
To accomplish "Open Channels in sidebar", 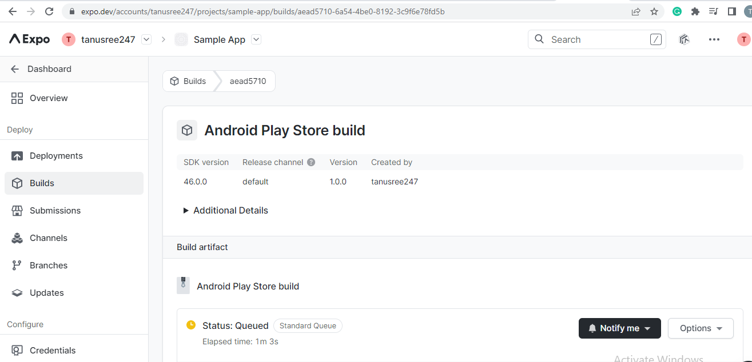I will click(74, 238).
